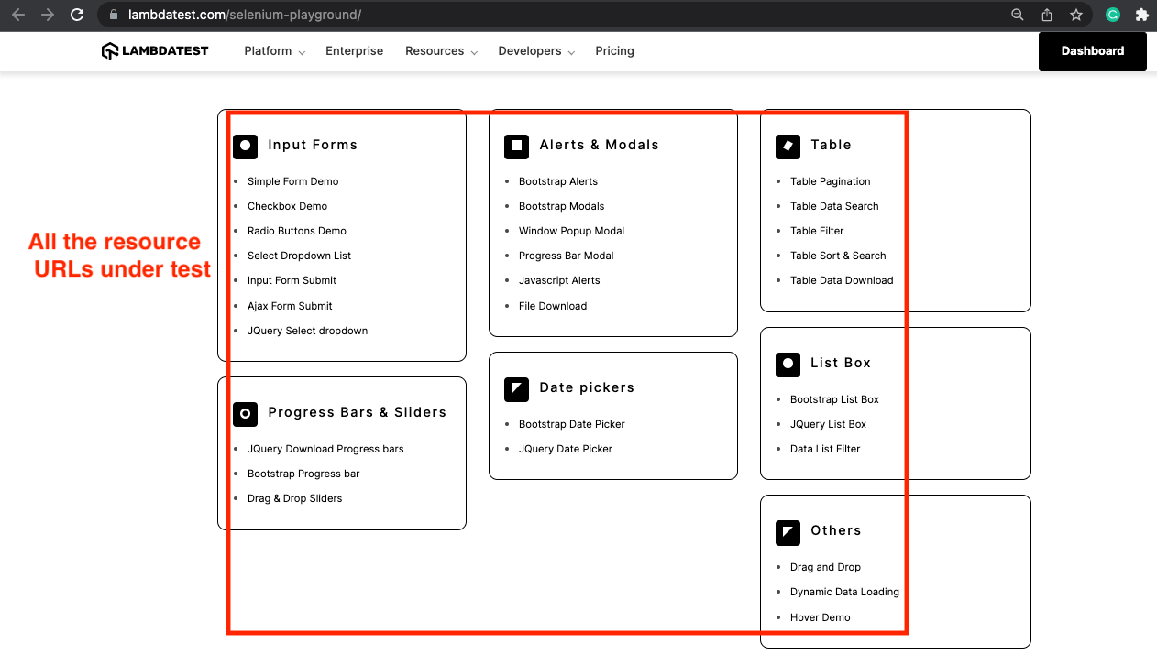Open the Pricing menu item
The image size is (1157, 654).
(614, 51)
